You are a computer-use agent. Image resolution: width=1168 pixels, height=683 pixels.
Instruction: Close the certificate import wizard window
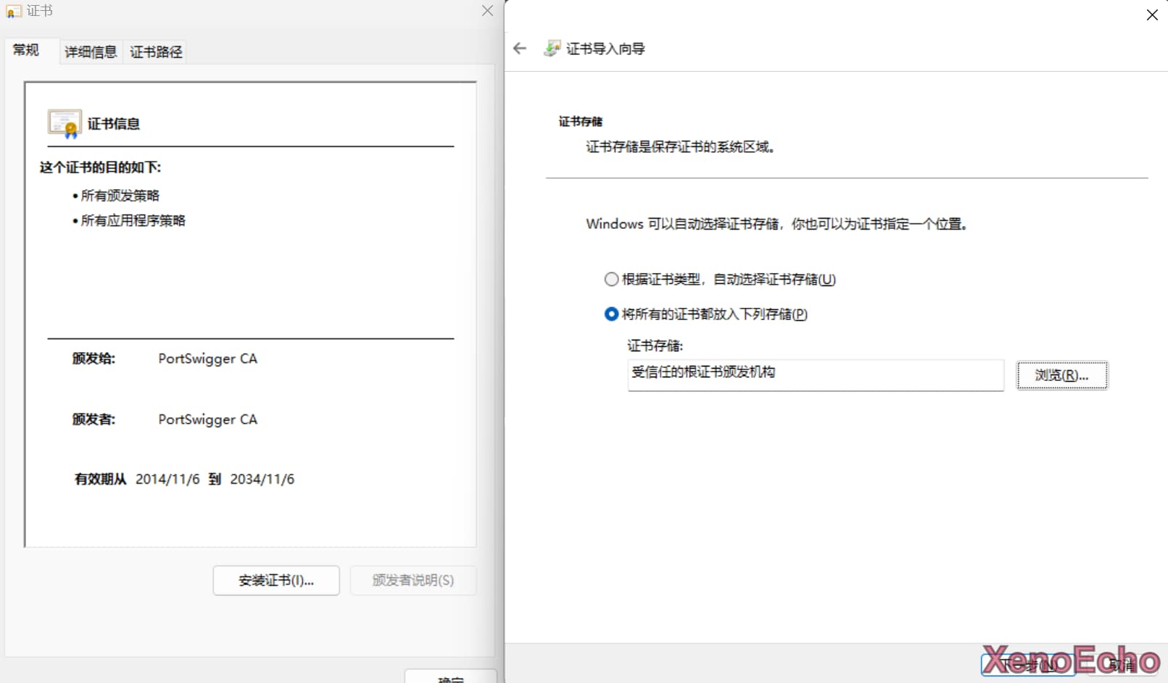[x=1151, y=15]
